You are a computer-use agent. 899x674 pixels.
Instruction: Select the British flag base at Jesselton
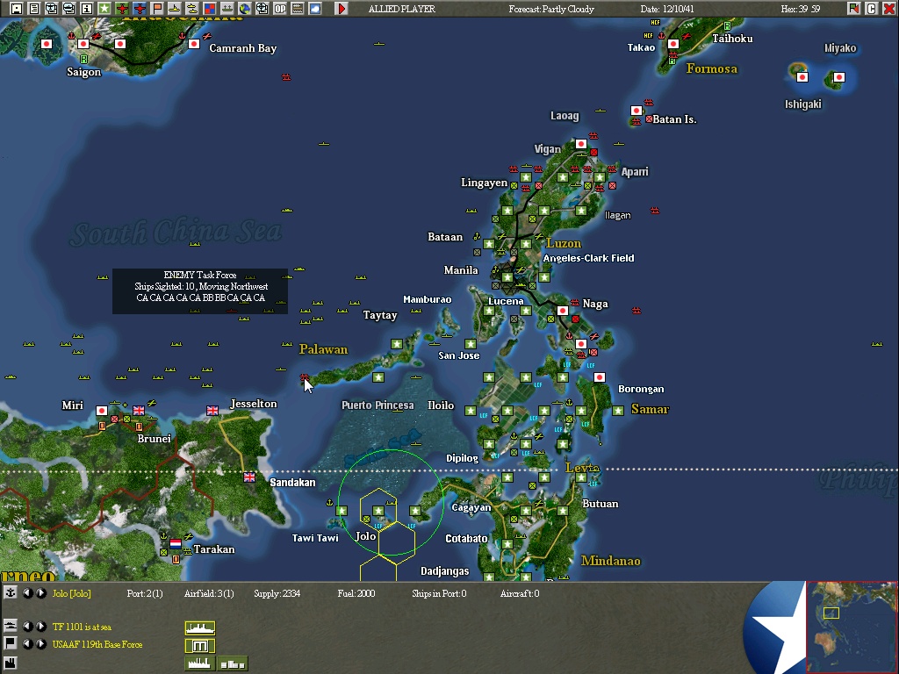point(212,411)
